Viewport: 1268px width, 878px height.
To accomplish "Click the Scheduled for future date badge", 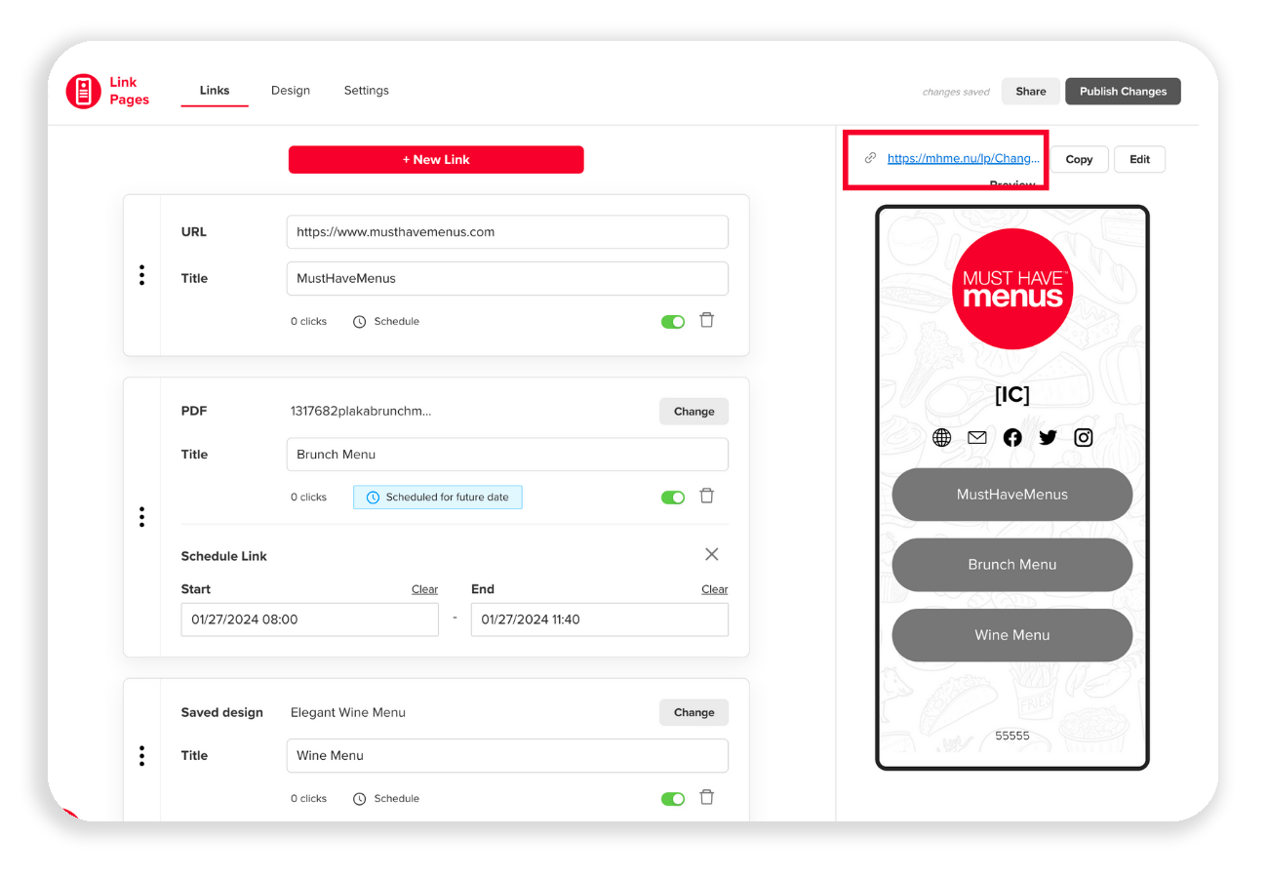I will [x=438, y=497].
